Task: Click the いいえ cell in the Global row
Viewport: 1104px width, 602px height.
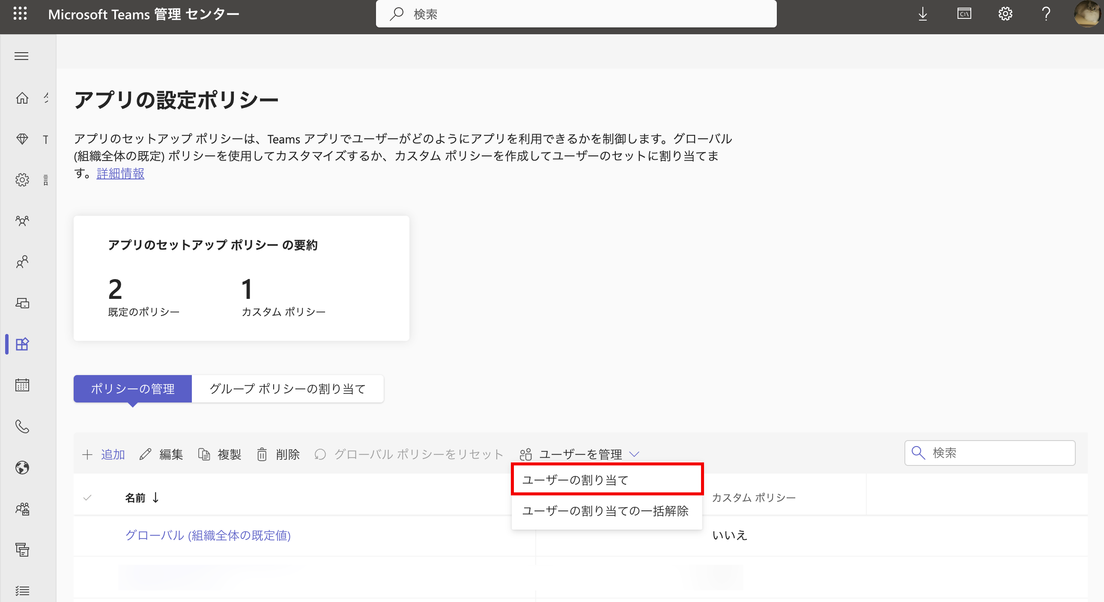Action: (729, 535)
